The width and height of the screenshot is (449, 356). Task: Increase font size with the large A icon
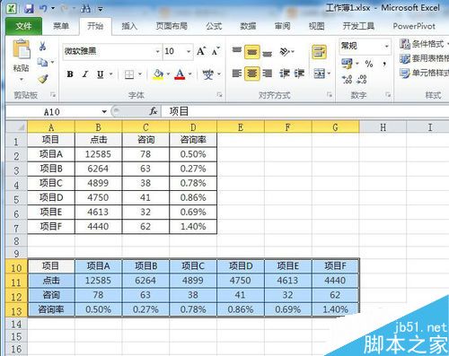201,51
